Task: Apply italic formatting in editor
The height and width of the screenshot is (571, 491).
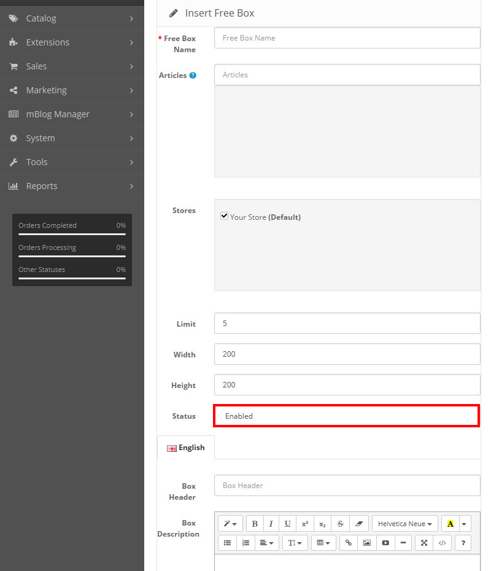Action: click(271, 524)
